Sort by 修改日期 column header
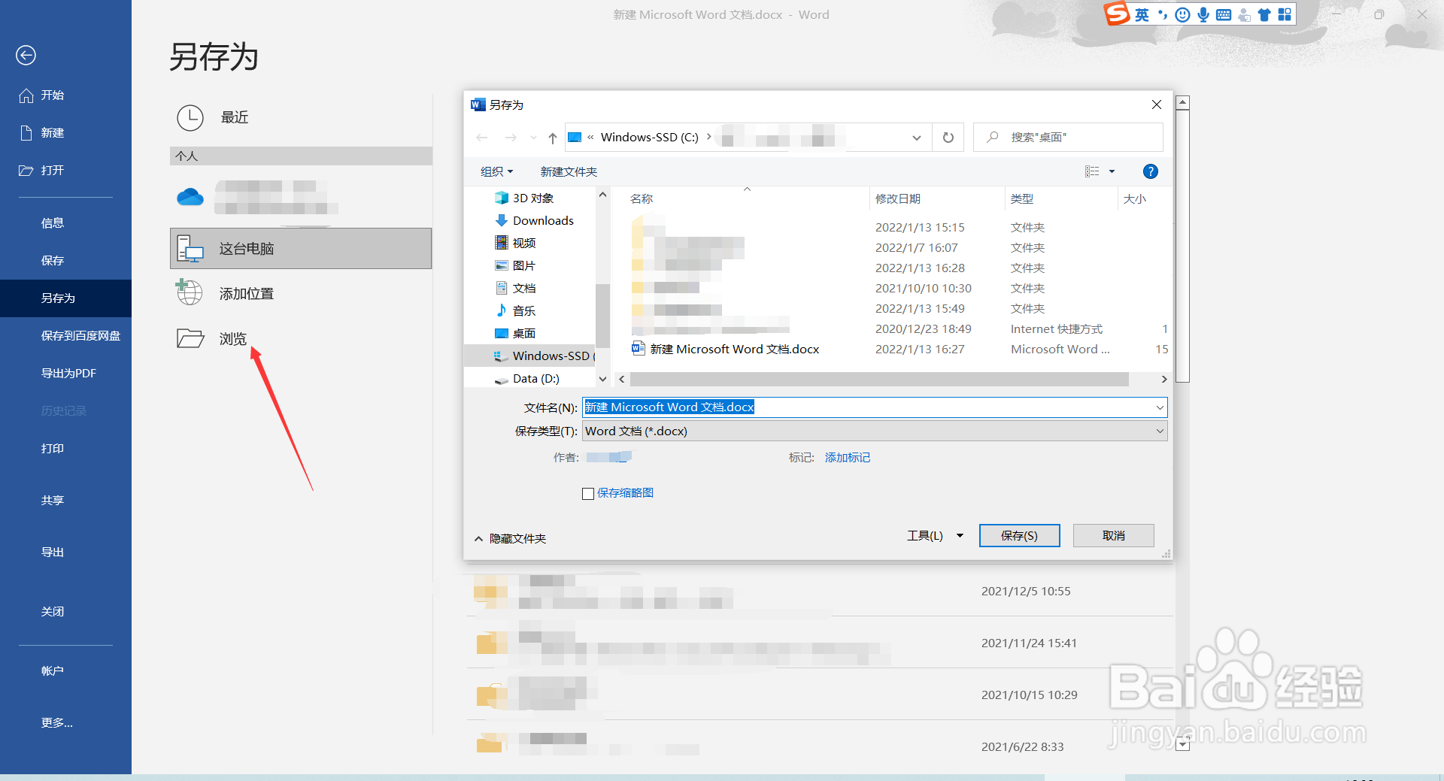The width and height of the screenshot is (1444, 781). click(x=898, y=199)
